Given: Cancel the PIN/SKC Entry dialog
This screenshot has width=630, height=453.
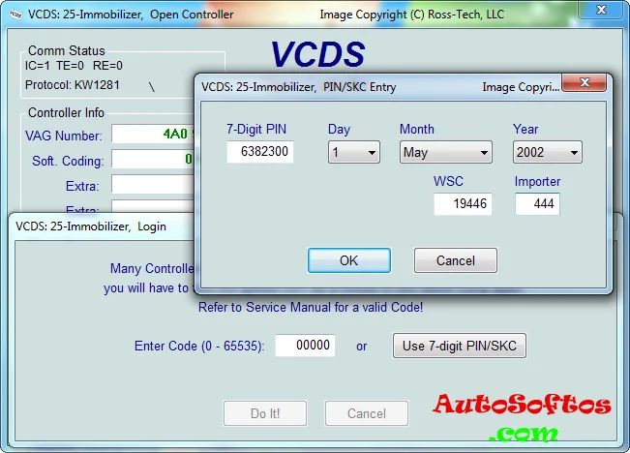Looking at the screenshot, I should [455, 260].
